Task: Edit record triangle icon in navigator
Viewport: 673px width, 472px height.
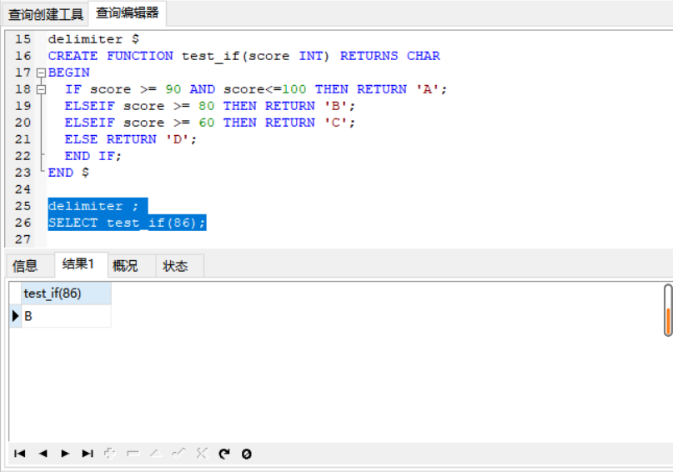Action: 156,454
